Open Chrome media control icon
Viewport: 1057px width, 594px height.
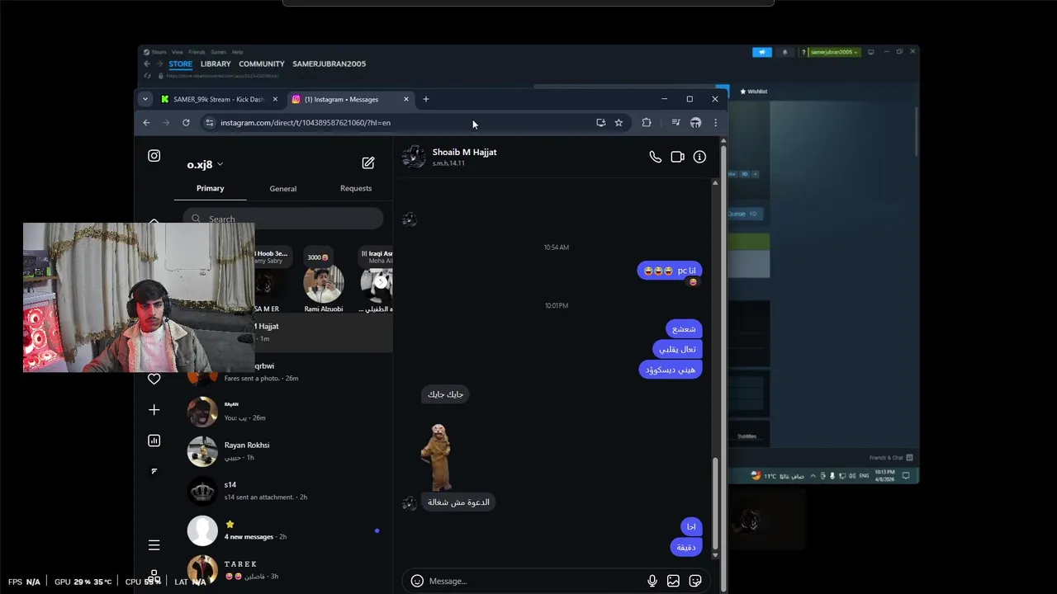click(675, 123)
